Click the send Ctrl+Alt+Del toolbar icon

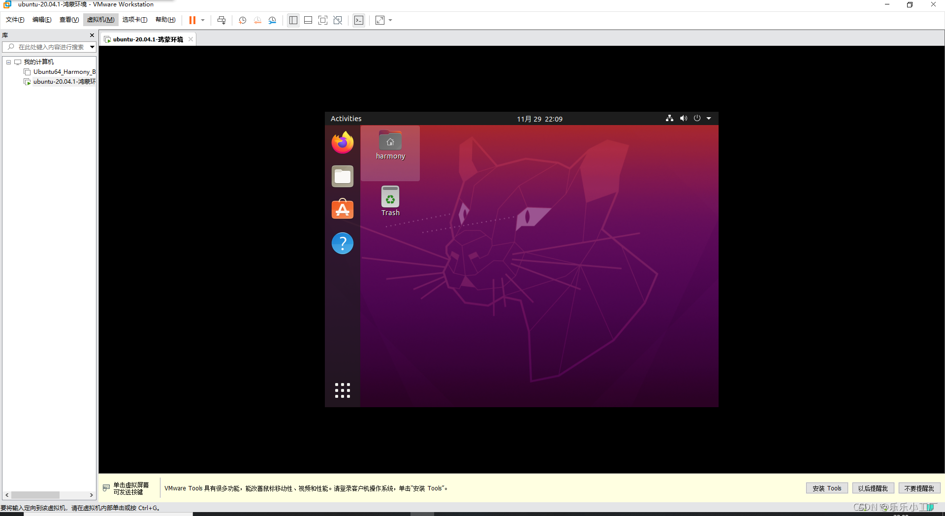[x=221, y=20]
